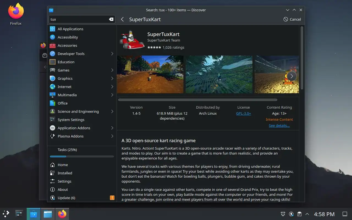The width and height of the screenshot is (352, 220).
Task: Expand the Graphics category arrow
Action: pos(112,78)
